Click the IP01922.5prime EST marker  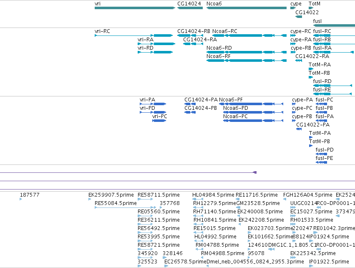coord(311,266)
